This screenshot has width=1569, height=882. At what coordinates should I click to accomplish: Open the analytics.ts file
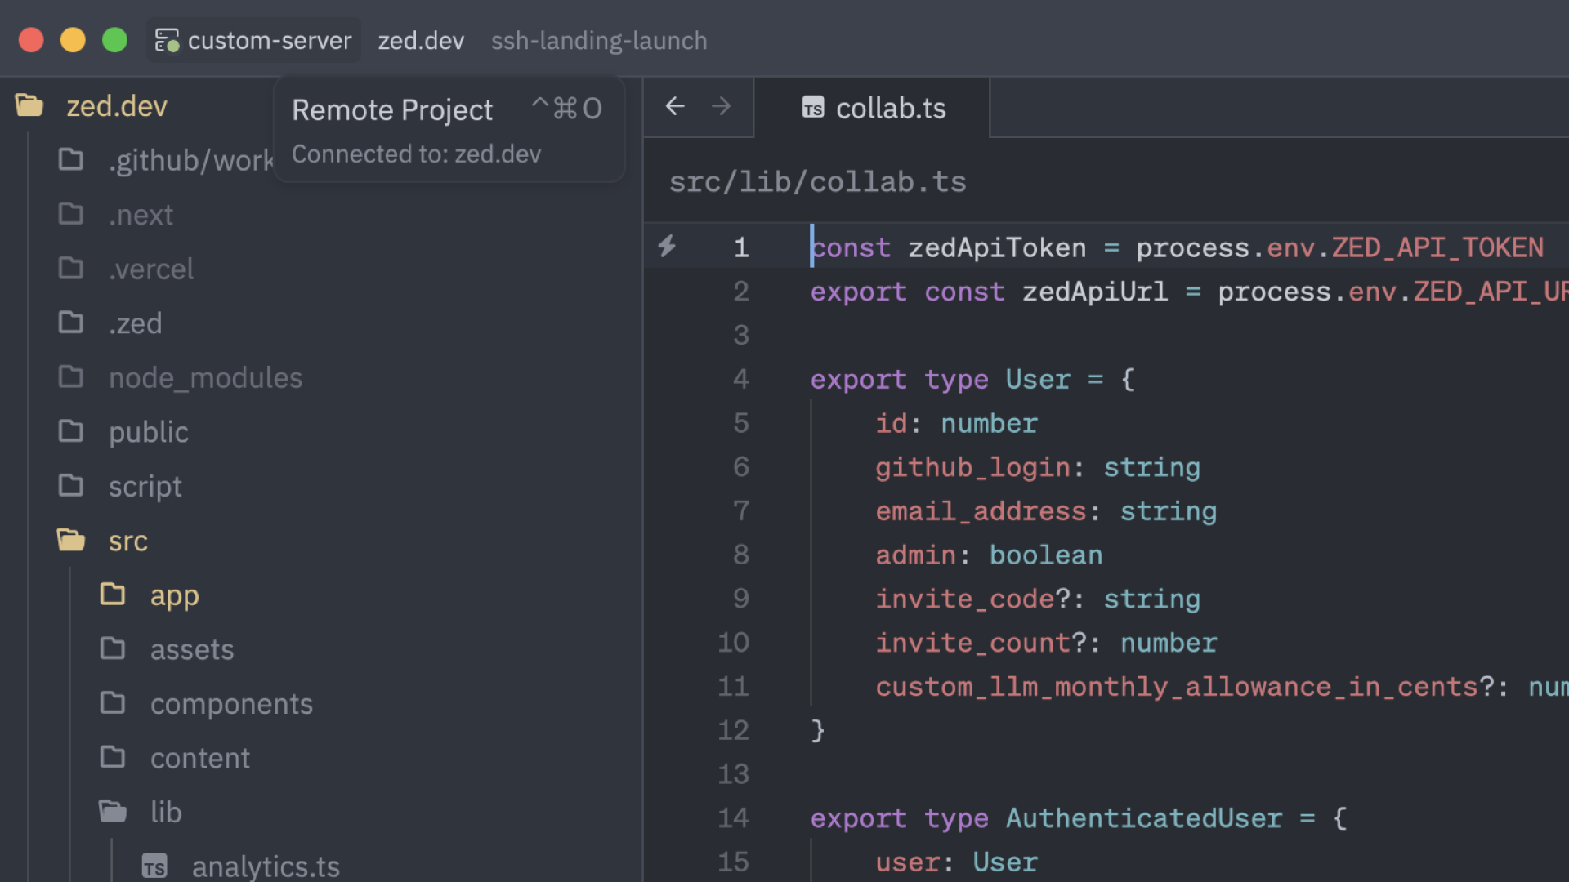tap(265, 866)
